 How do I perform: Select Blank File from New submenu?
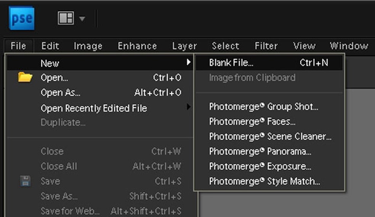[x=231, y=63]
